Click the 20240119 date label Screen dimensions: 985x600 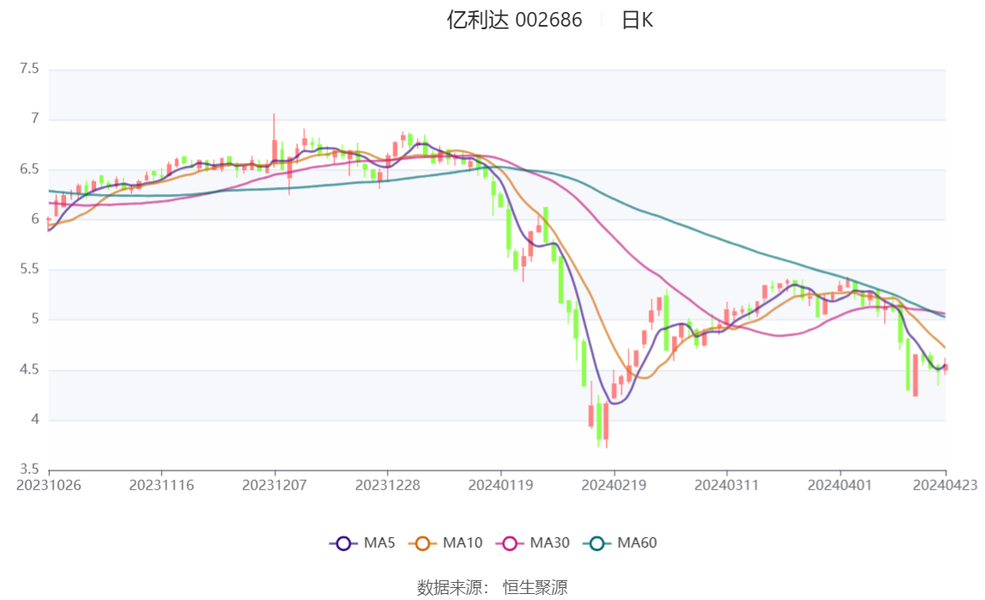pyautogui.click(x=501, y=485)
